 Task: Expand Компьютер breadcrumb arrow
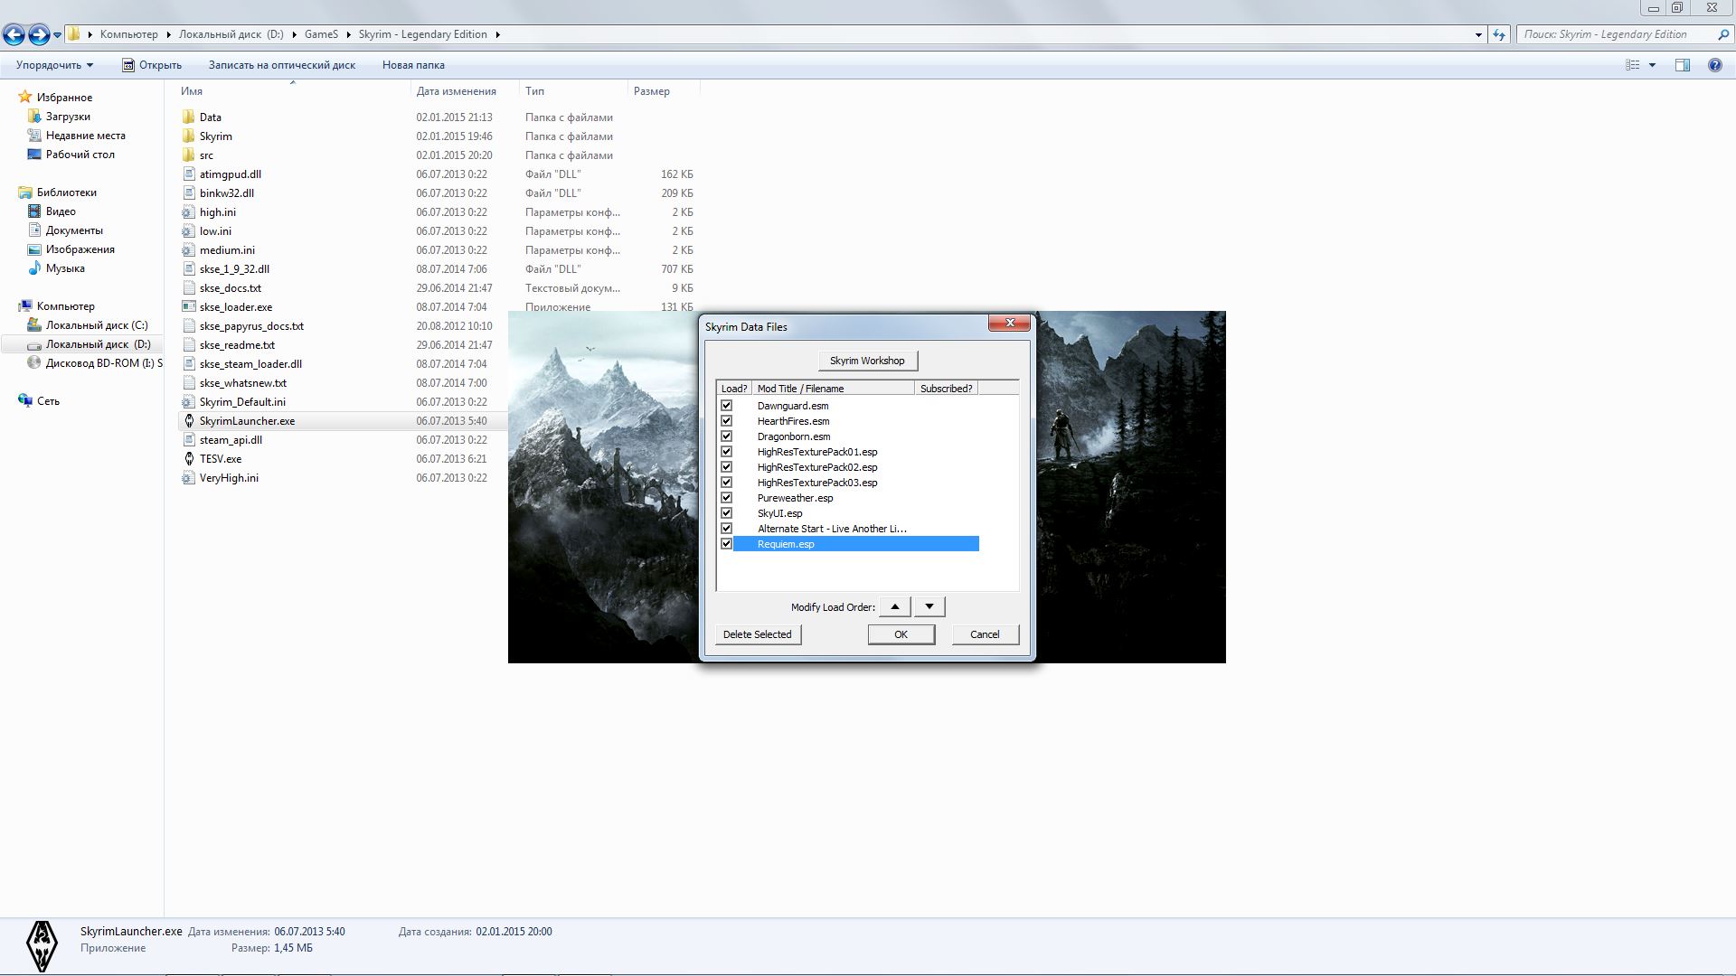pyautogui.click(x=168, y=34)
